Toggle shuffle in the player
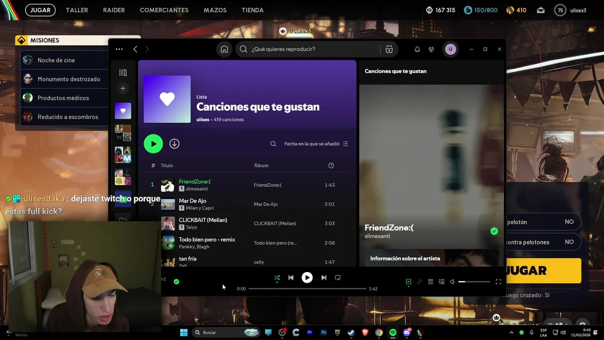 point(277,278)
